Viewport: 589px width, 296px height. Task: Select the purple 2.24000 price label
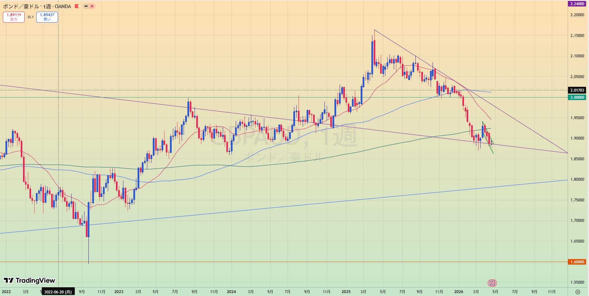(577, 4)
